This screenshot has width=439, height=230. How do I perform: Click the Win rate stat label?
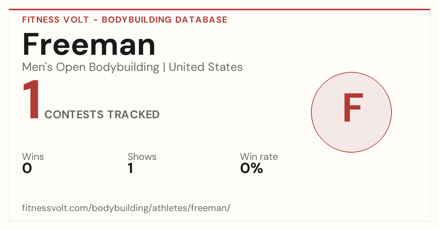tap(259, 157)
